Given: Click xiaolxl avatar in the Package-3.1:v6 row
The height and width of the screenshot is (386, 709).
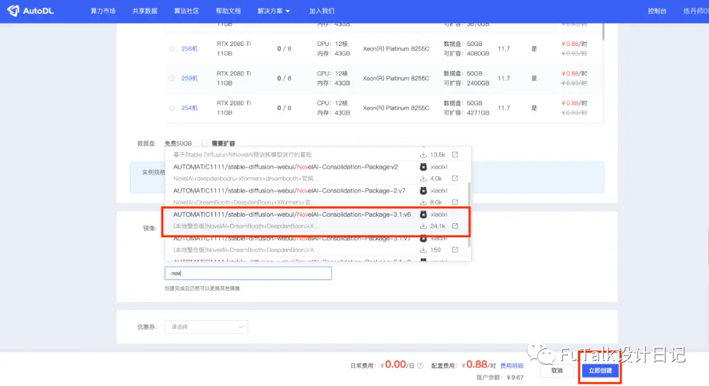Looking at the screenshot, I should click(x=423, y=214).
